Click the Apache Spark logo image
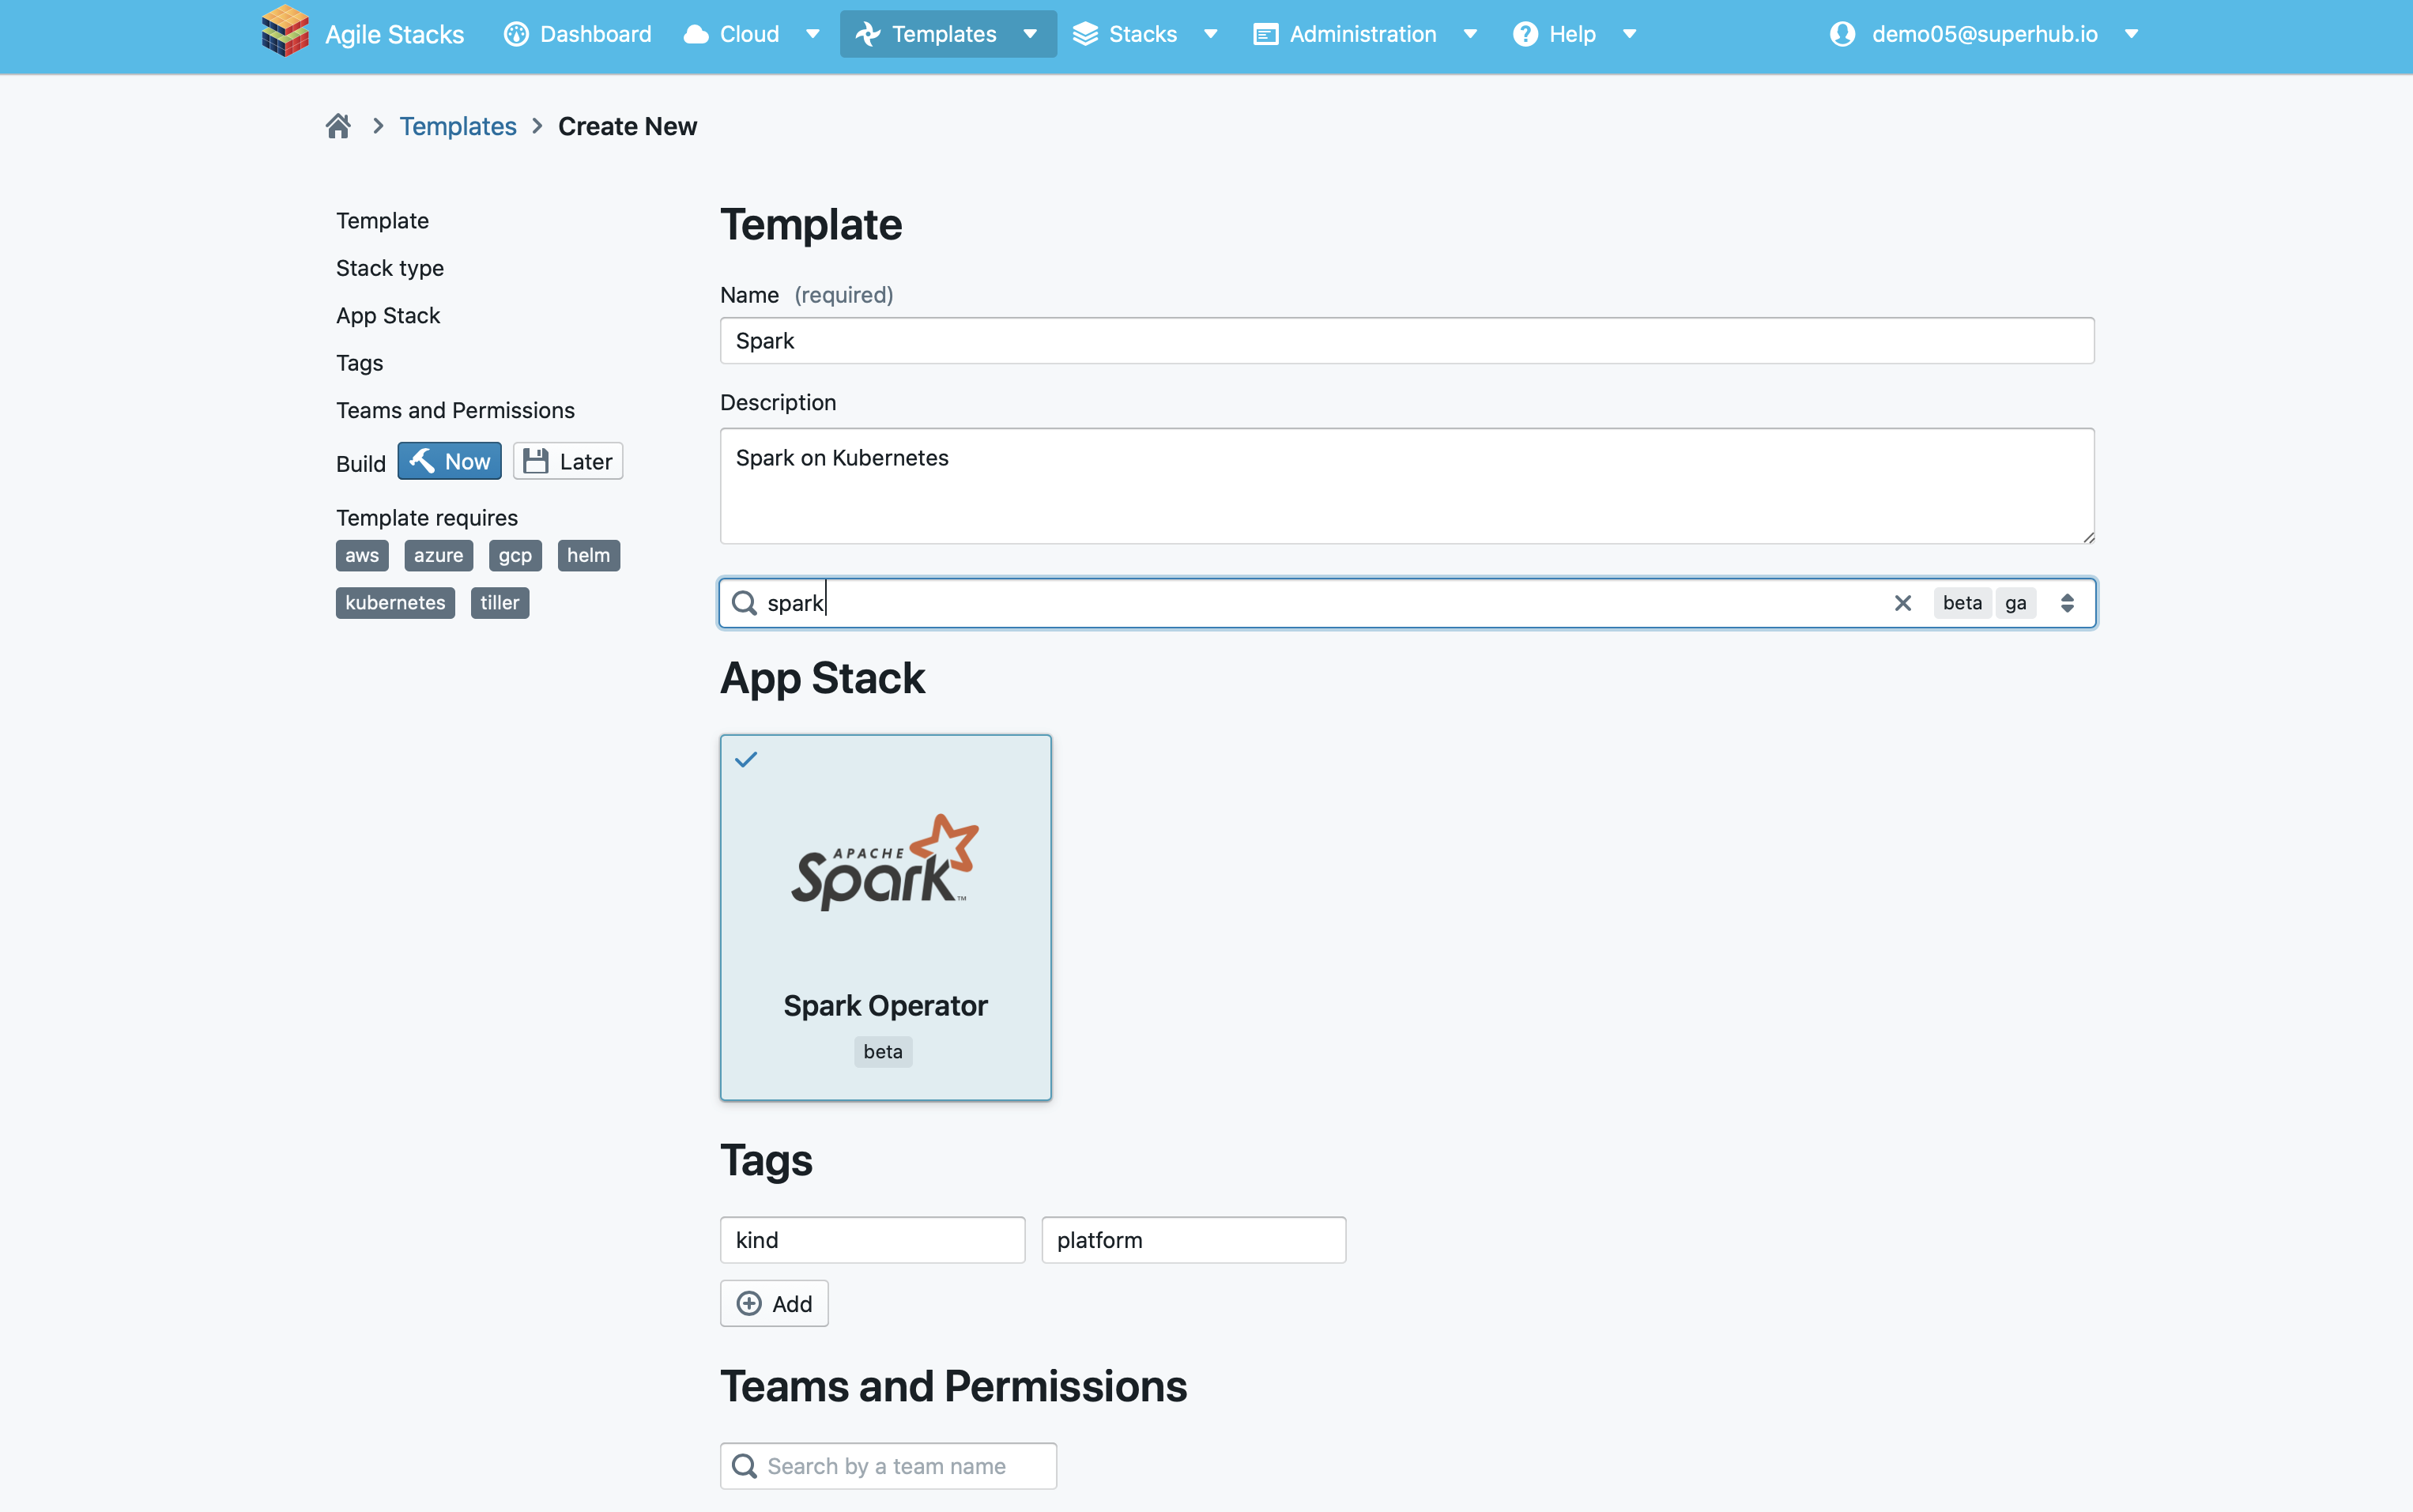The width and height of the screenshot is (2413, 1512). [885, 862]
